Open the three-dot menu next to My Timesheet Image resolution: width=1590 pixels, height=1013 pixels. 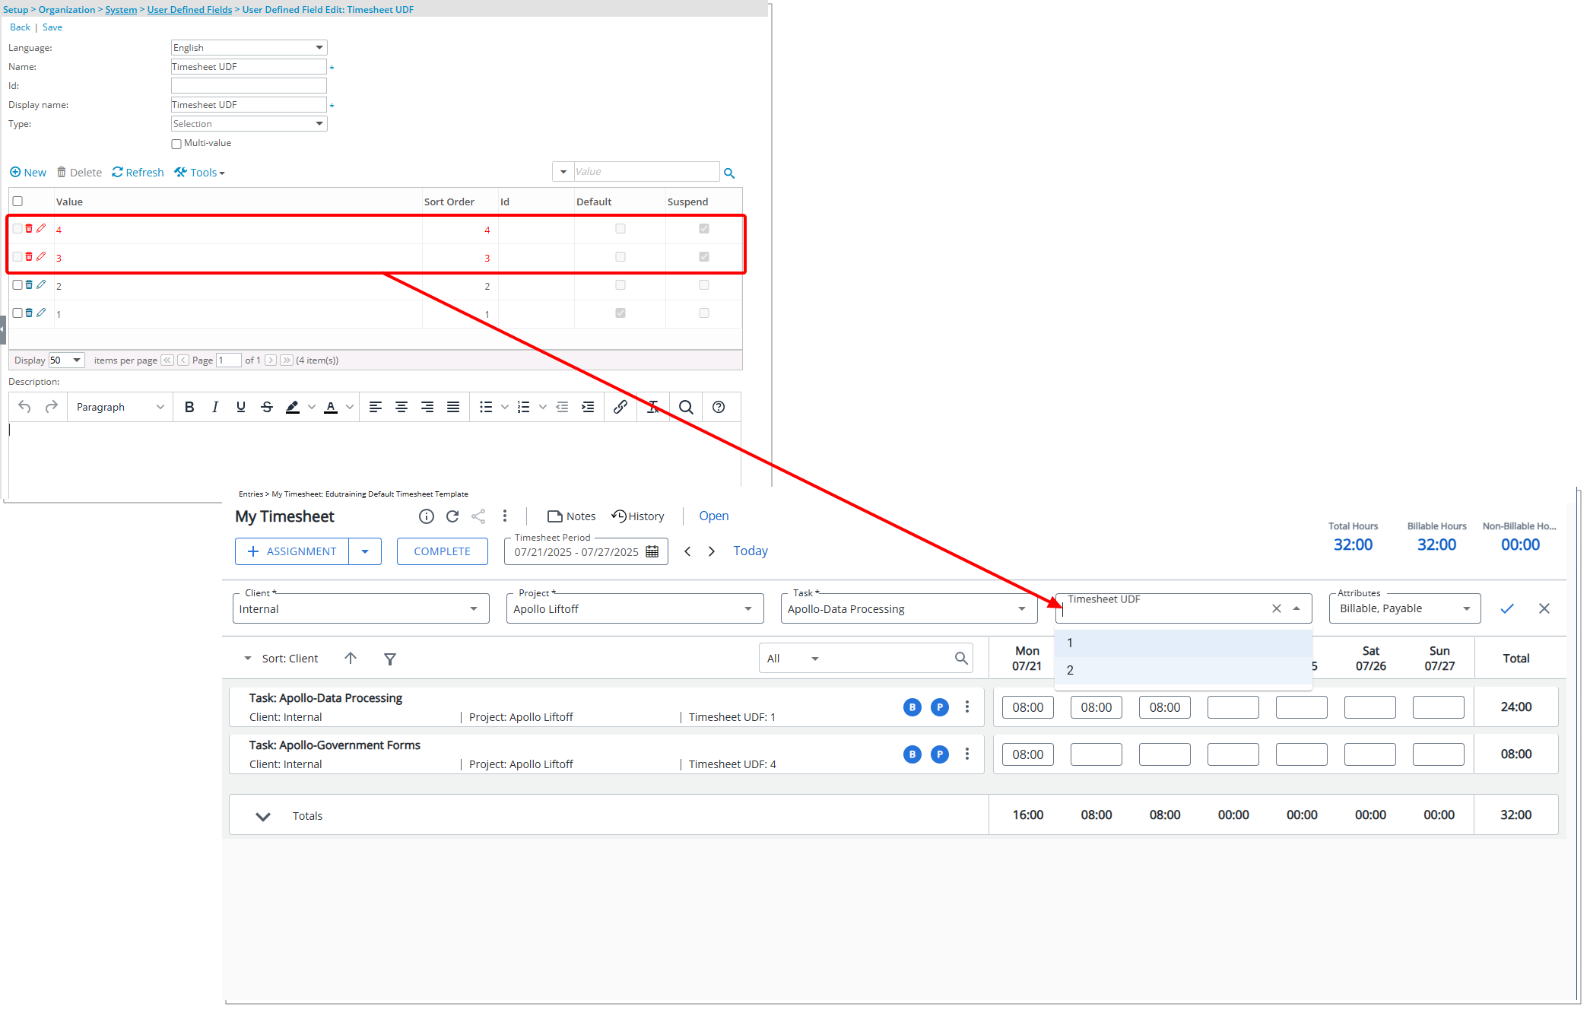(x=505, y=516)
